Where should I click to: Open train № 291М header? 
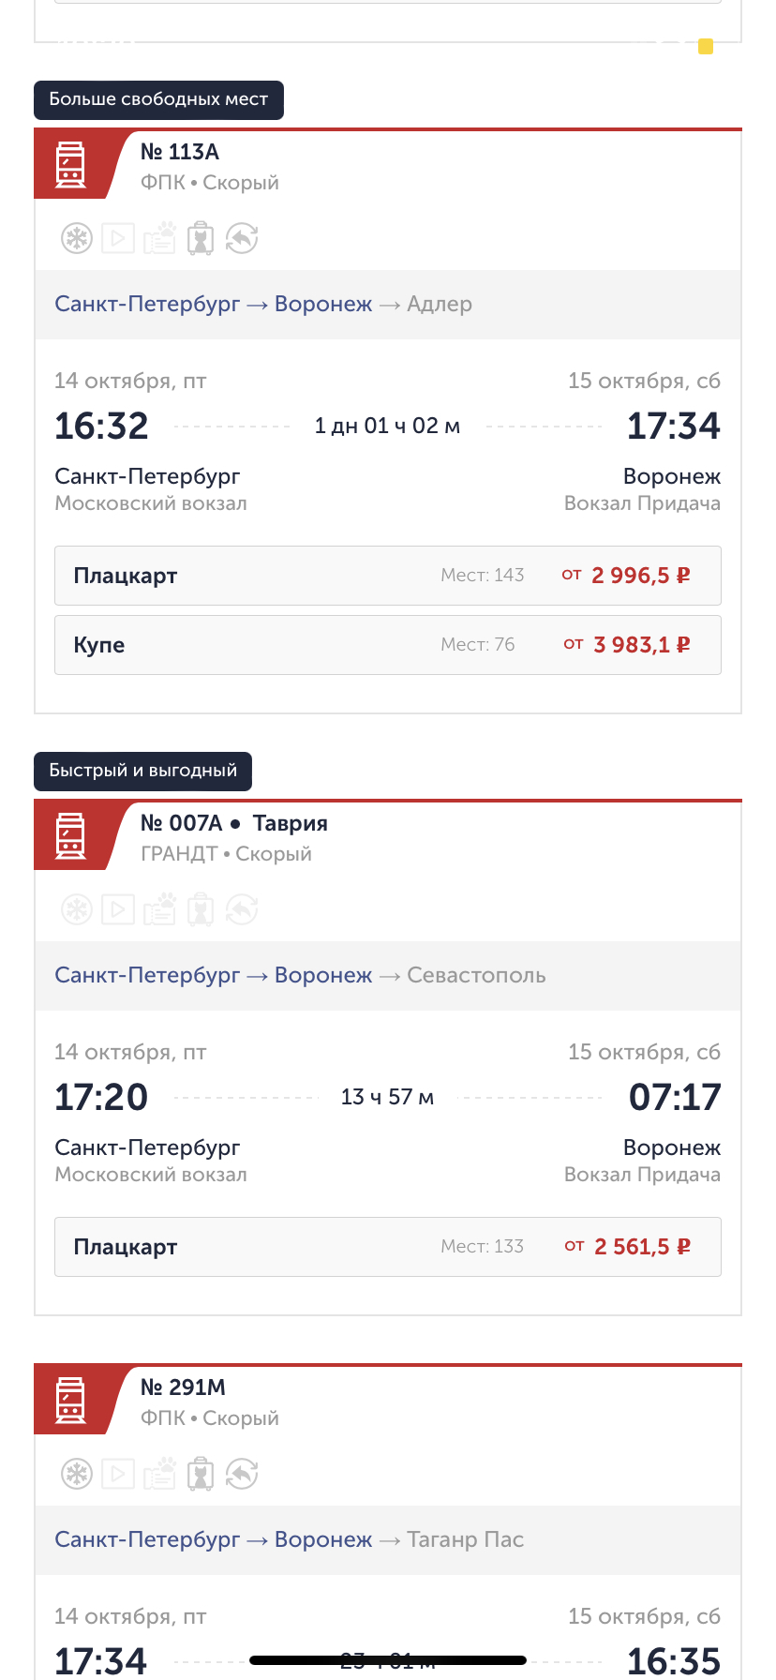tap(184, 1387)
